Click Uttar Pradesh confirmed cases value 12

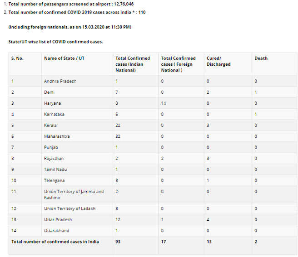(118, 220)
